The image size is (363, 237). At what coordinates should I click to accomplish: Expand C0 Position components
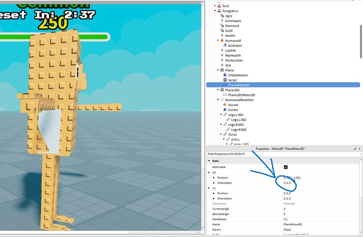pyautogui.click(x=214, y=177)
